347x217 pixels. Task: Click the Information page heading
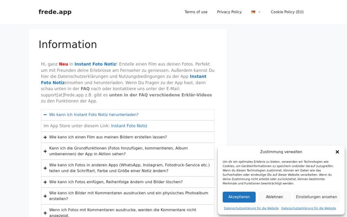68,44
